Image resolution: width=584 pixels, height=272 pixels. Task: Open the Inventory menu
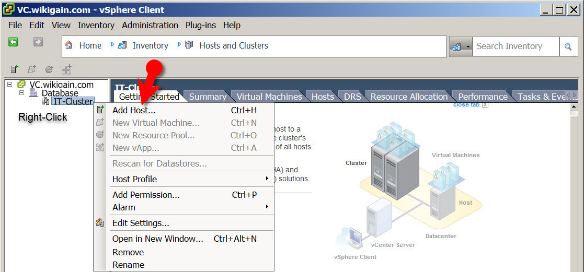(x=96, y=25)
